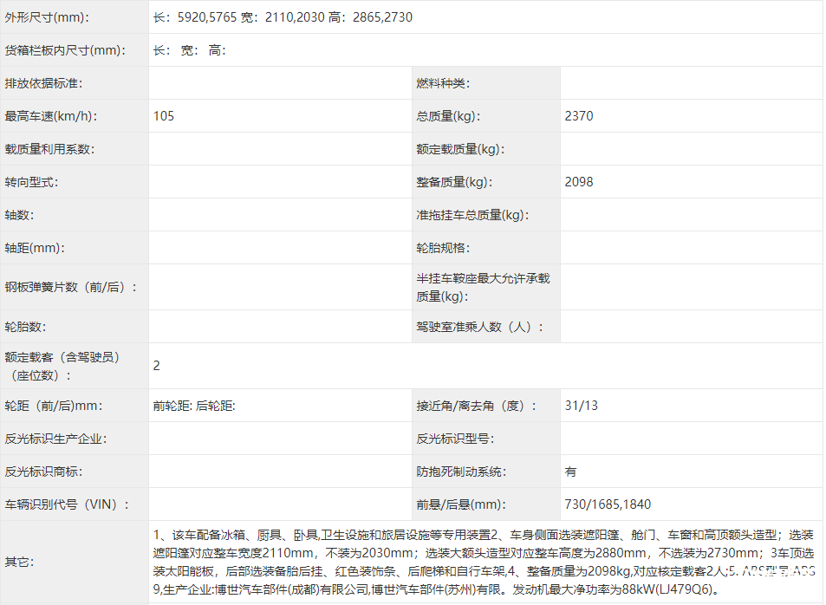
Task: Click the 载质量利用系数 label
Action: pos(49,149)
